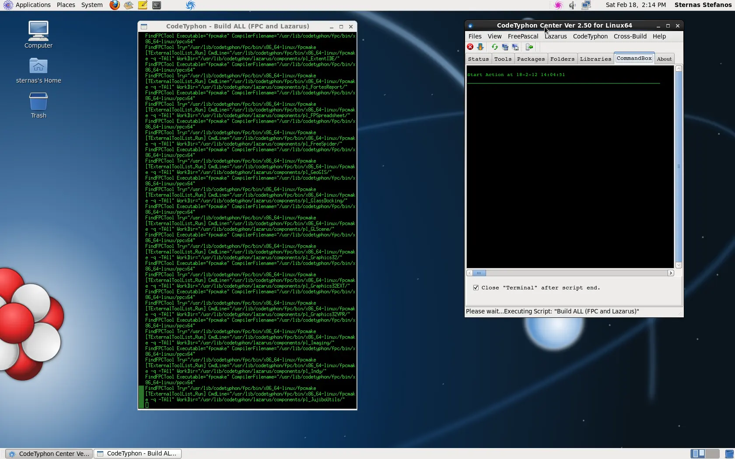Select CodeTyphon Build ALL taskbar button
The height and width of the screenshot is (459, 735).
click(x=138, y=454)
